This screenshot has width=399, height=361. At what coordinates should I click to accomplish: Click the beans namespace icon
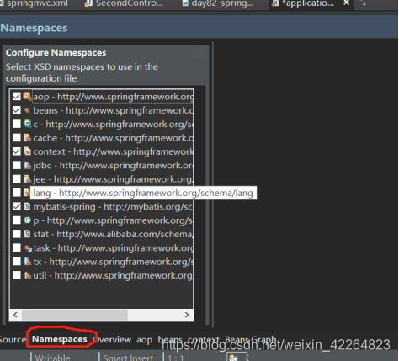coord(27,110)
